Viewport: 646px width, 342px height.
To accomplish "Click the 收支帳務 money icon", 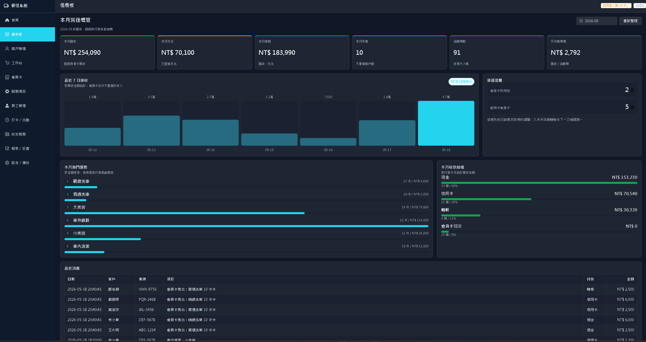I will [7, 134].
